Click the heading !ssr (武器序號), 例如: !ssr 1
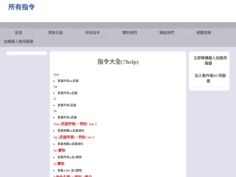This screenshot has width=236, height=177. click(75, 124)
